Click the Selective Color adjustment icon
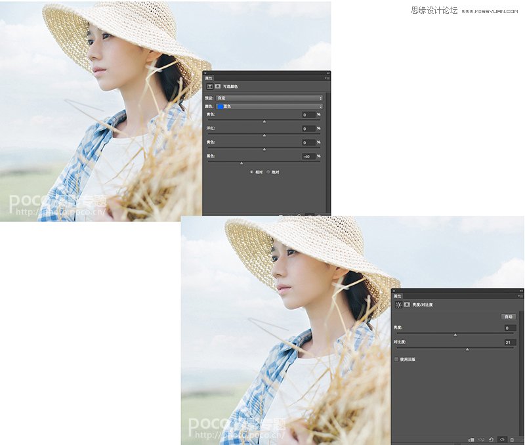Image resolution: width=525 pixels, height=445 pixels. (x=209, y=86)
